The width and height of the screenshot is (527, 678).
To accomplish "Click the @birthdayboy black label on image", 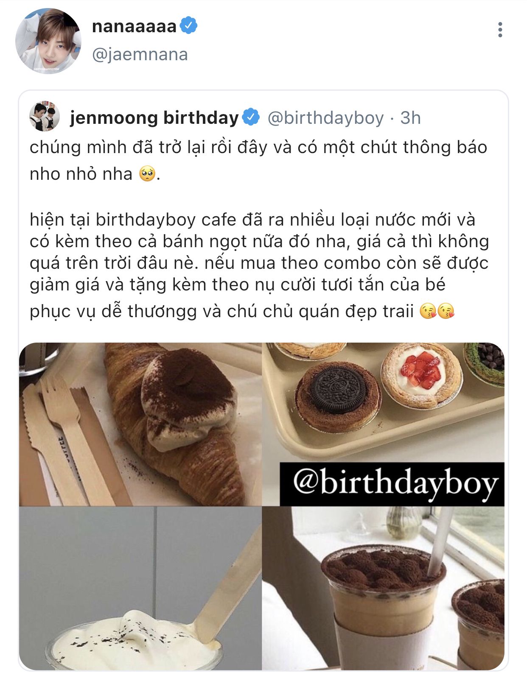I will 392,484.
